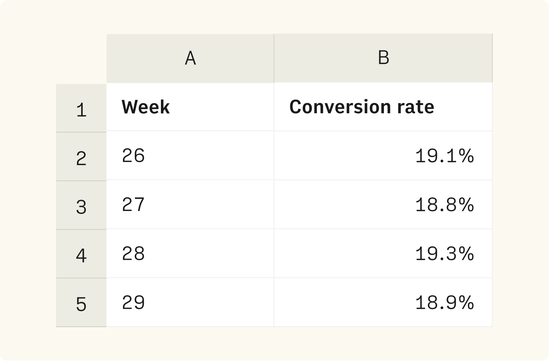The height and width of the screenshot is (361, 549).
Task: Click the Conversion rate header cell
Action: click(383, 107)
